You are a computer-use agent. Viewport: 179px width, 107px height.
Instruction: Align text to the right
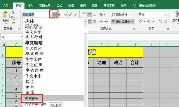(94, 22)
